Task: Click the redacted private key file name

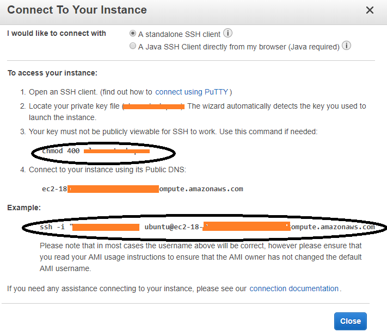Action: coord(153,106)
